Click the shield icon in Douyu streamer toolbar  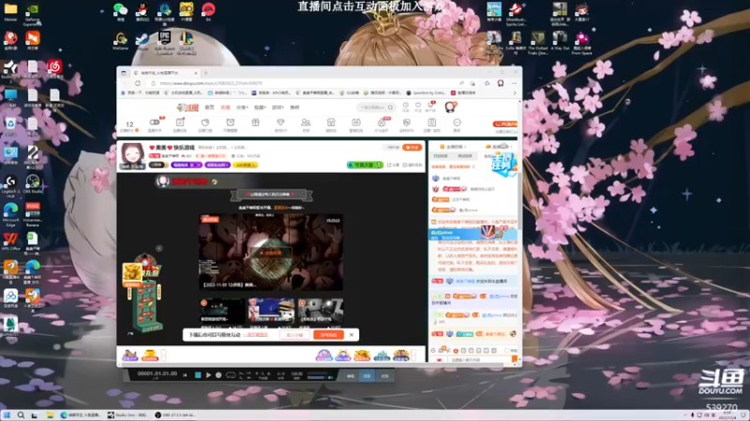pyautogui.click(x=407, y=124)
